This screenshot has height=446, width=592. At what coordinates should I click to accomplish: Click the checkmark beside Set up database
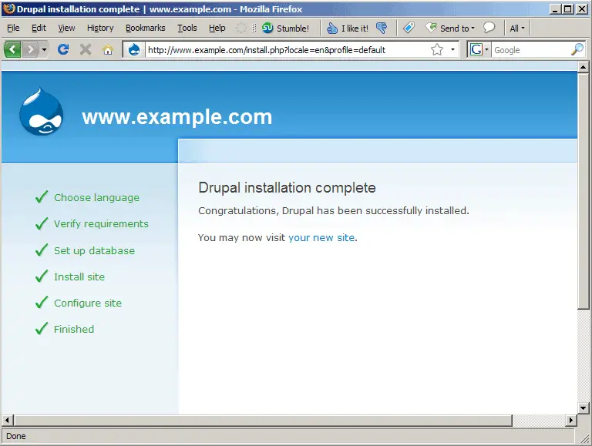tap(42, 250)
